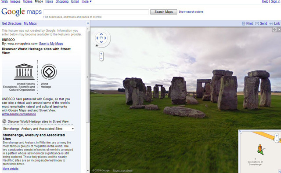Focus the maps search input field
Screen dimensions: 281x173
coord(96,12)
